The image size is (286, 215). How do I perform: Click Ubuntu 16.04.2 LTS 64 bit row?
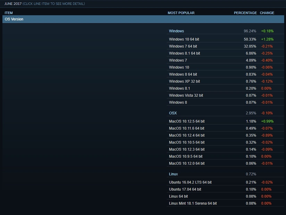coord(225,182)
